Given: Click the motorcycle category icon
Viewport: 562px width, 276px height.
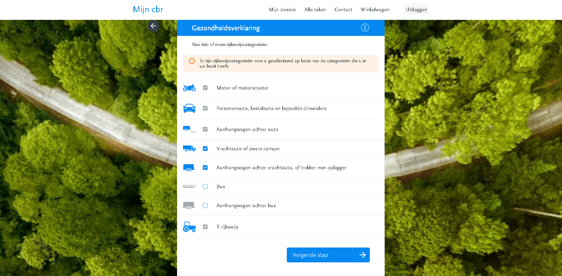Looking at the screenshot, I should point(189,88).
